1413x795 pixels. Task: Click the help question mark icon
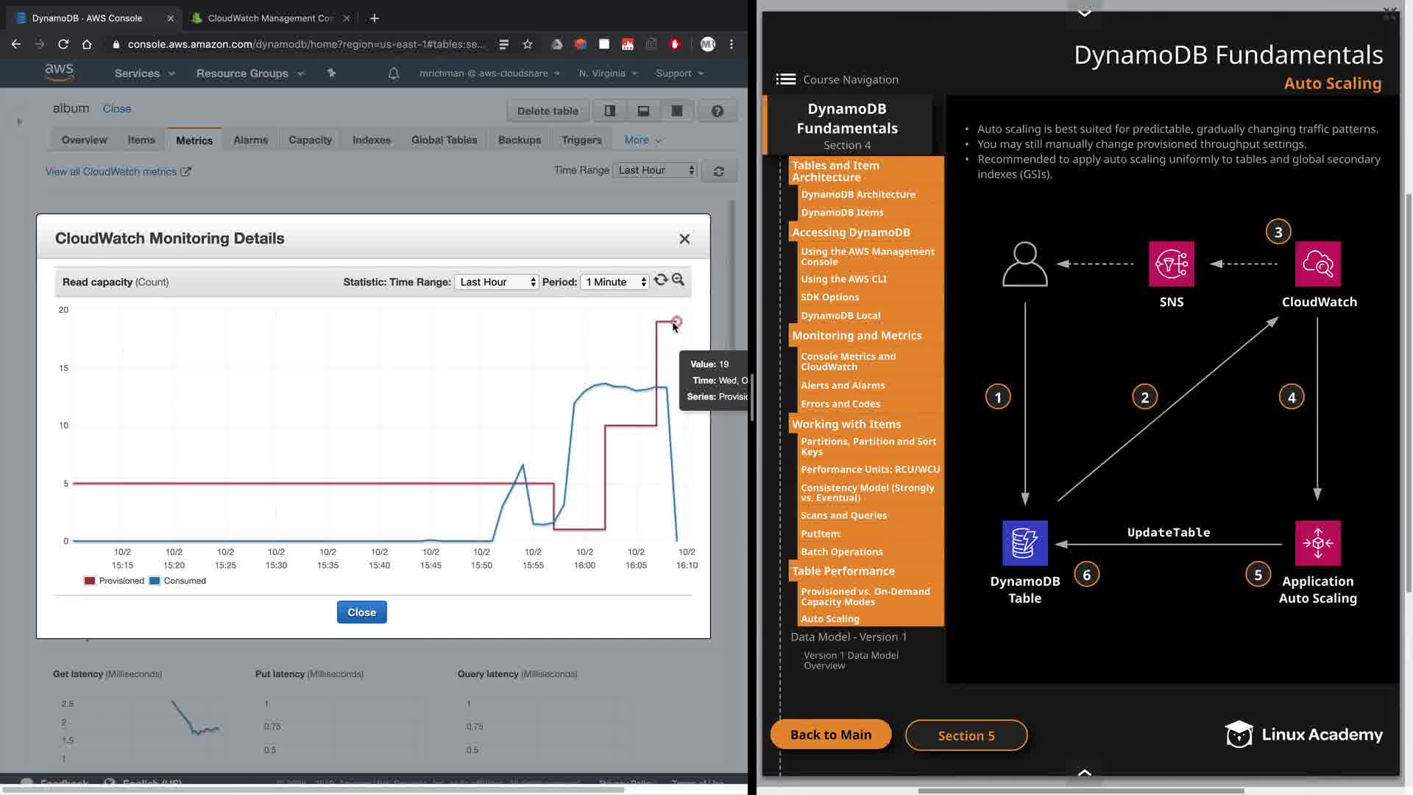(717, 111)
